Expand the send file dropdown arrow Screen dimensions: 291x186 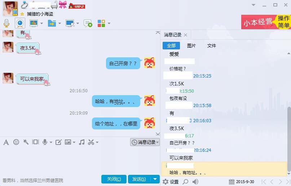(x=59, y=23)
